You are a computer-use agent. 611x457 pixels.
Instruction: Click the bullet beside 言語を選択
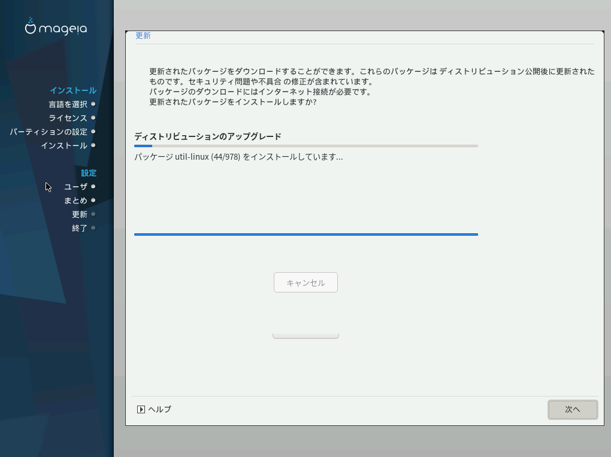coord(93,104)
